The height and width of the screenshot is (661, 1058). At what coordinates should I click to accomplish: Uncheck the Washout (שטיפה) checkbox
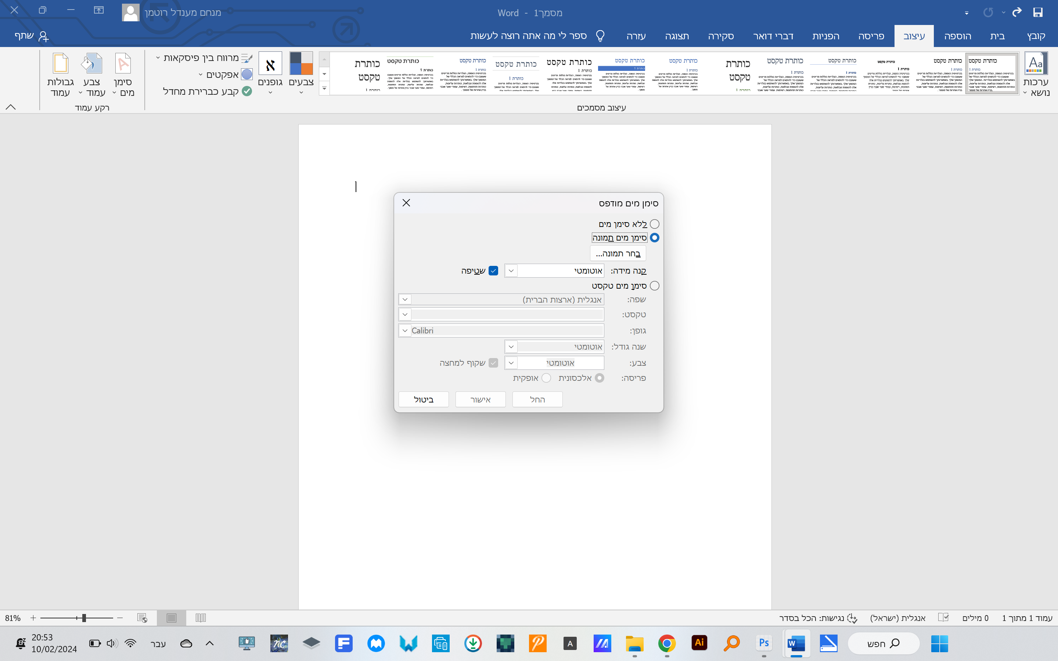[x=493, y=271]
